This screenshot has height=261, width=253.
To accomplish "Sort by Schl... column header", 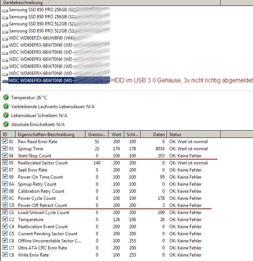I will click(x=133, y=135).
